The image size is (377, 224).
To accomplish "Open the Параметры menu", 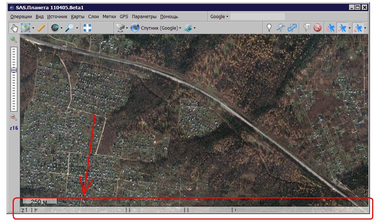I will coord(144,16).
